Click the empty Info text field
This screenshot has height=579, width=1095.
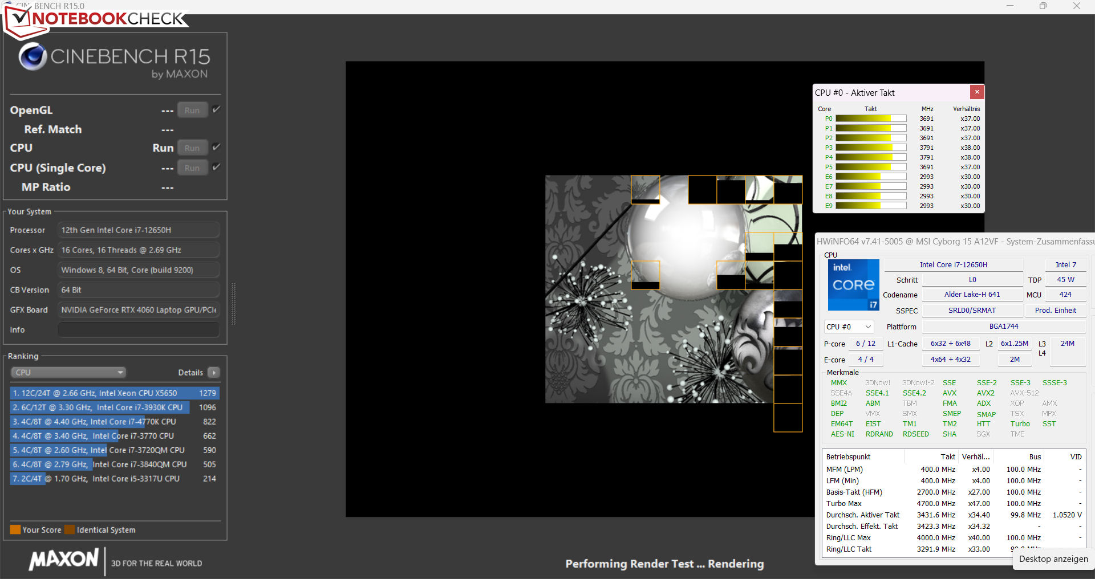tap(139, 330)
